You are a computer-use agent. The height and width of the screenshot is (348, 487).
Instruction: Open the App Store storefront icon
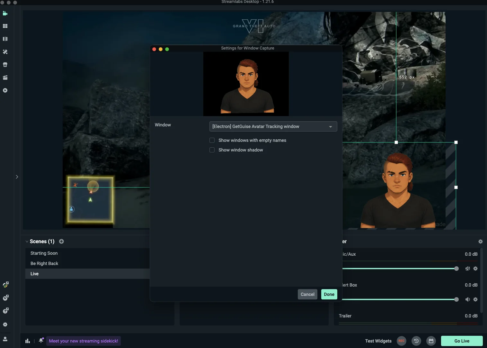tap(5, 65)
